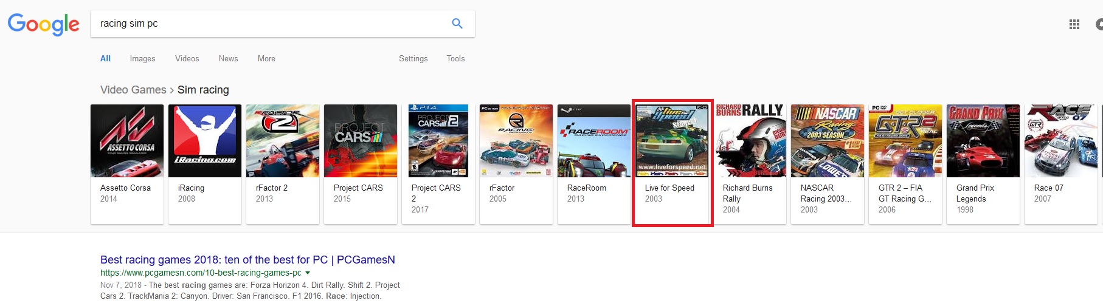Viewport: 1103px width, 306px height.
Task: Click the Video Games breadcrumb link
Action: 133,90
